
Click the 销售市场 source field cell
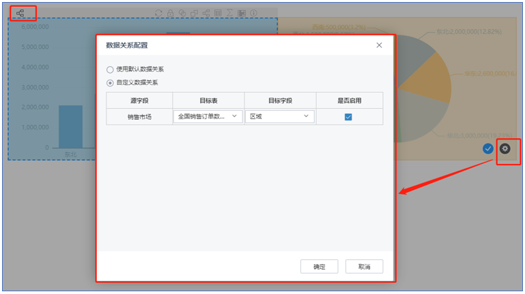click(x=139, y=117)
